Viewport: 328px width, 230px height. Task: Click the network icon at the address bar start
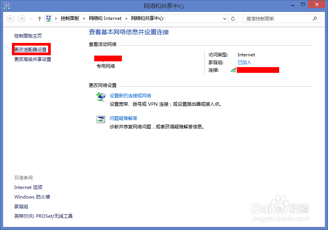pos(49,18)
